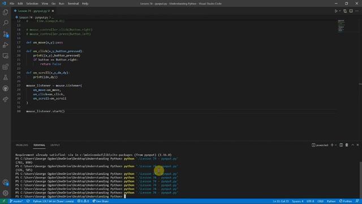This screenshot has height=204, width=362.
Task: Open the launch profile dropdown beside the terminal plus
Action: click(335, 145)
